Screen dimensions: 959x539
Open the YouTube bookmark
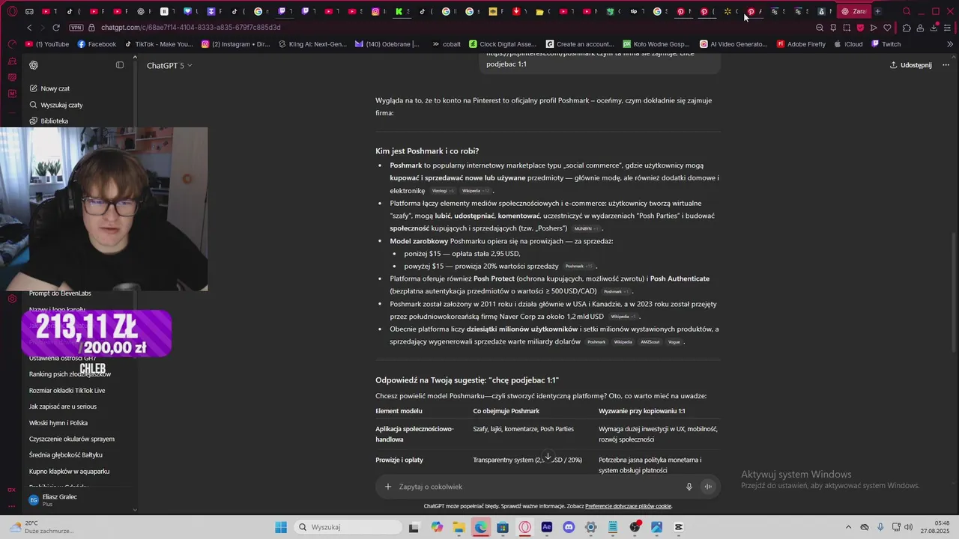pyautogui.click(x=47, y=44)
